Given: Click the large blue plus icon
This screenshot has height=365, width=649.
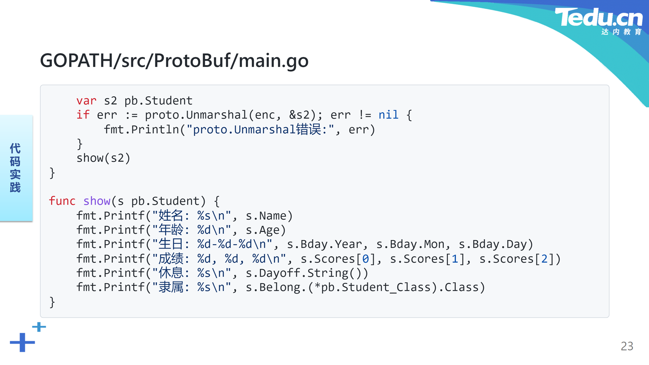Looking at the screenshot, I should coord(22,342).
